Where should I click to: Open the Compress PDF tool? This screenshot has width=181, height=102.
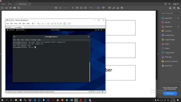click(169, 53)
